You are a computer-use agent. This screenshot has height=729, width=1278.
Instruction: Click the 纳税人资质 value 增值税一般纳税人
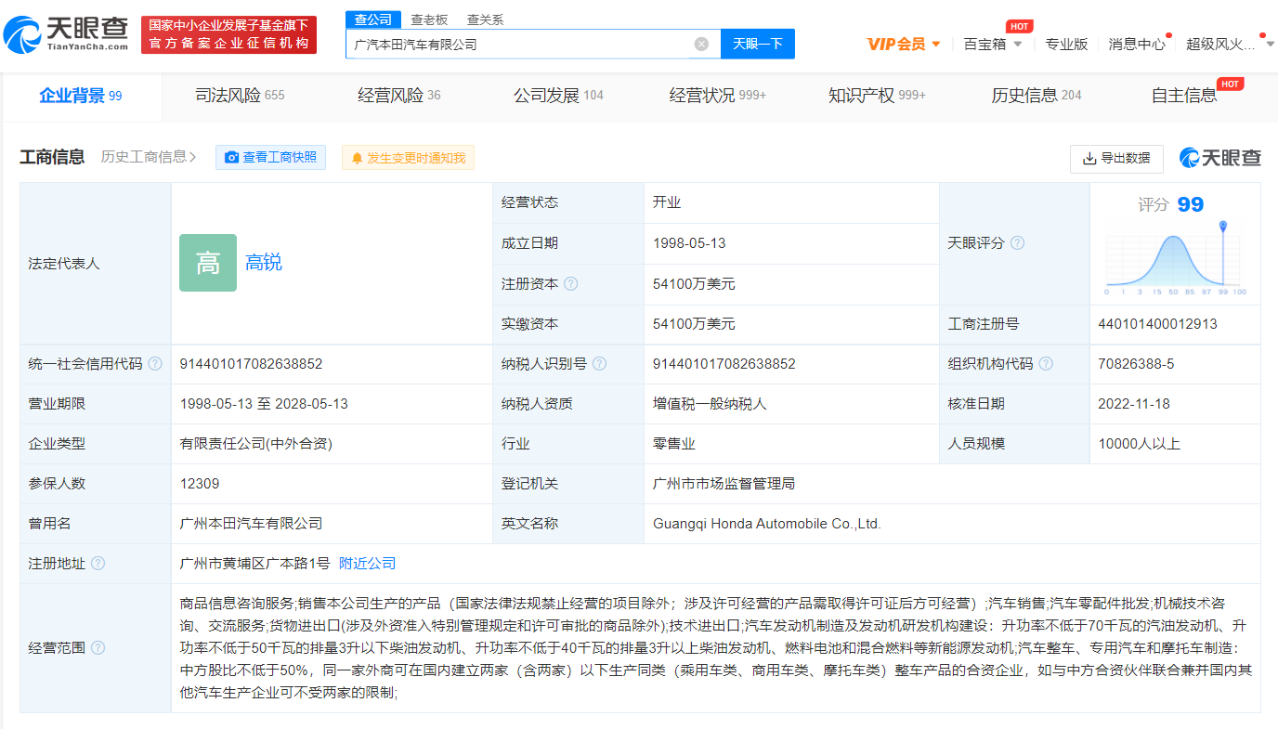click(x=710, y=404)
